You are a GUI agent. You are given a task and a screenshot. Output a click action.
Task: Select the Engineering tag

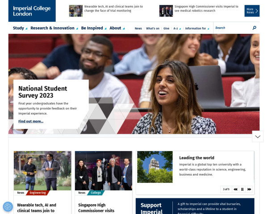pos(38,193)
